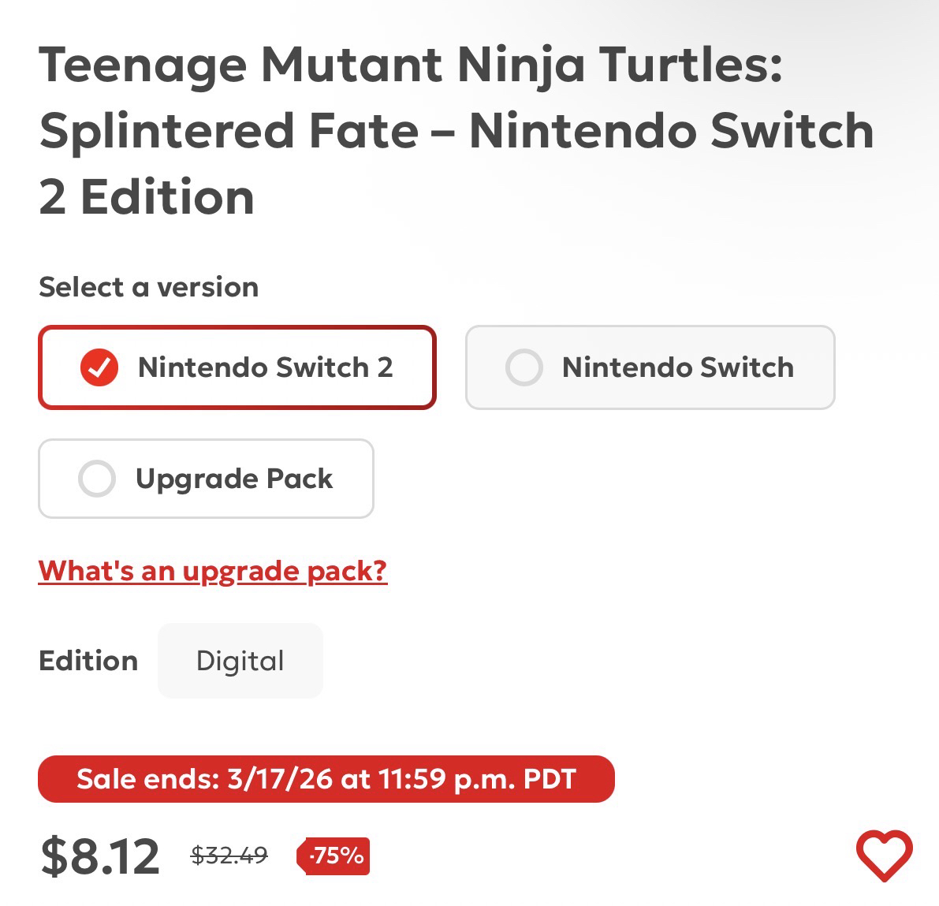Click the "11:59 p.m. PDT" sale end time
The image size is (939, 906).
tap(477, 779)
